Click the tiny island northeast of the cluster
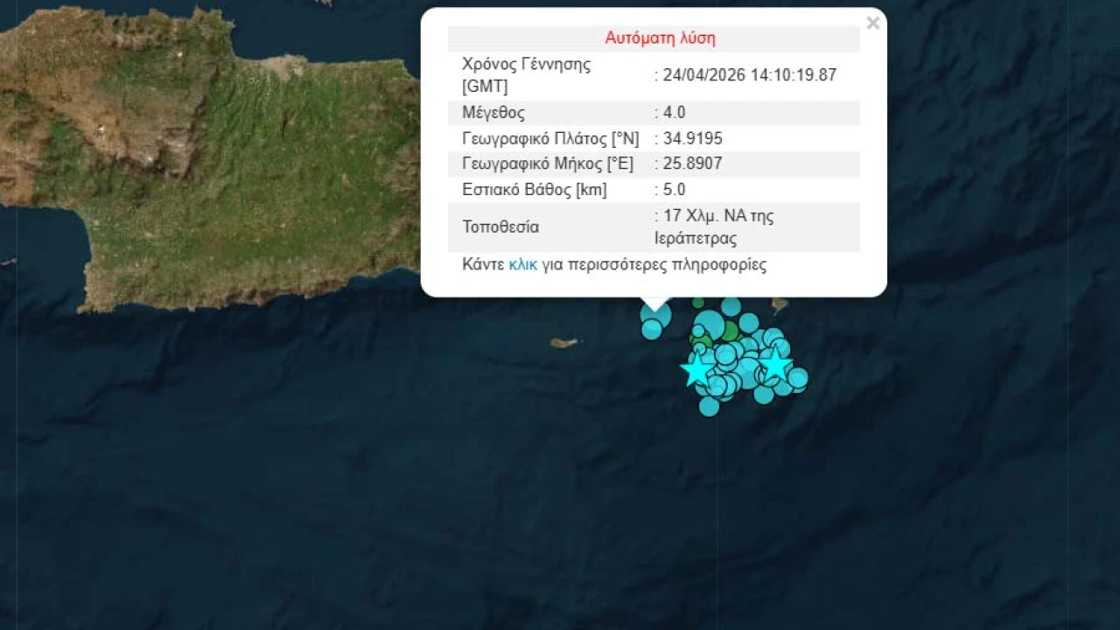 click(779, 305)
